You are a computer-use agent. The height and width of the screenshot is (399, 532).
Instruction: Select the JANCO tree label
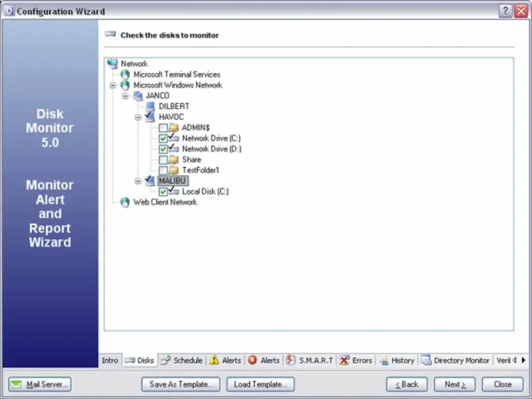tap(158, 96)
